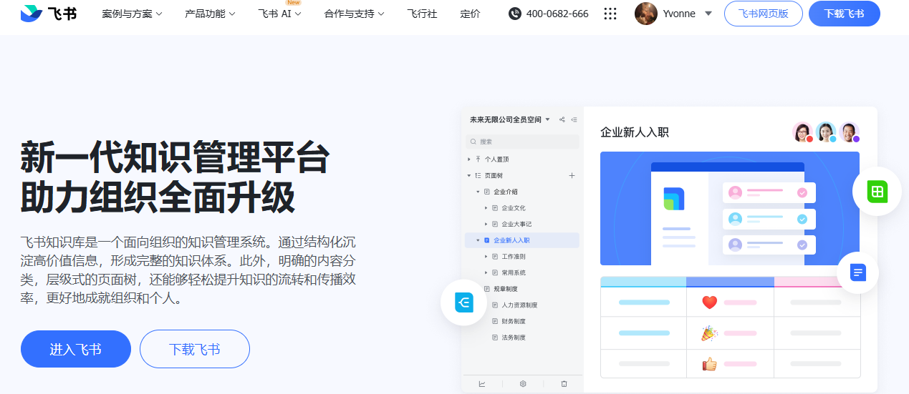The width and height of the screenshot is (909, 394).
Task: Select 企业新人入职 in the page tree
Action: point(522,240)
